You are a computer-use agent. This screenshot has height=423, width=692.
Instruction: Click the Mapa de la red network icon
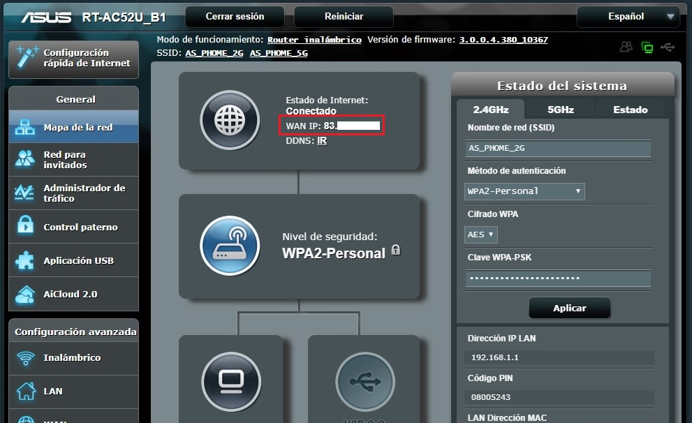pos(24,127)
